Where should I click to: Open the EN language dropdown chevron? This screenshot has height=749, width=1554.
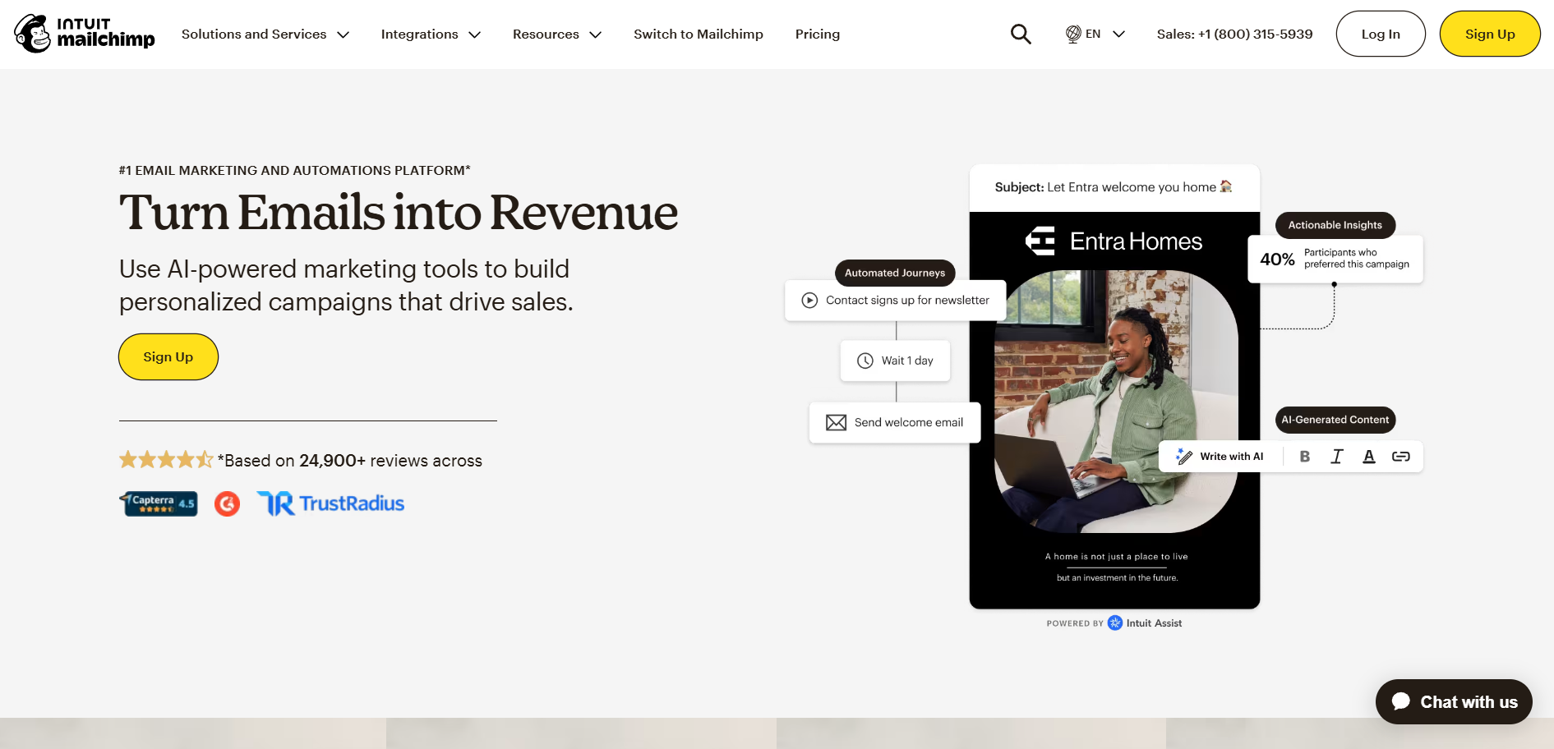(1118, 34)
